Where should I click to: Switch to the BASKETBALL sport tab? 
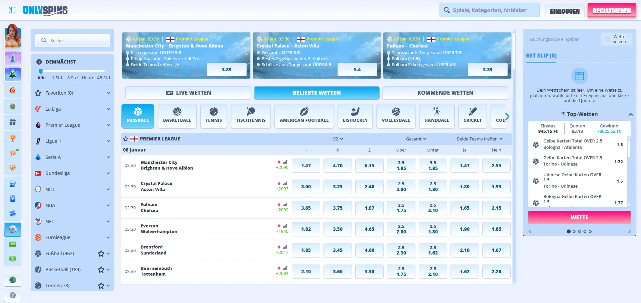pos(177,116)
